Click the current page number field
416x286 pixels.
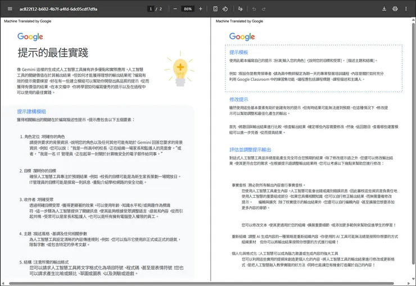(151, 9)
